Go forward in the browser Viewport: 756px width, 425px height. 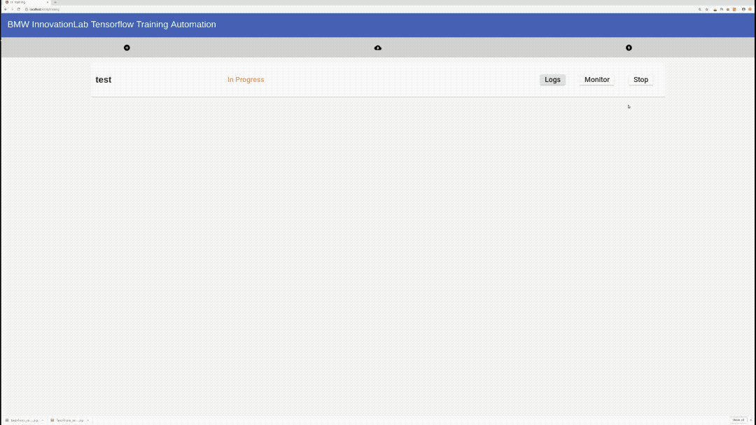coord(12,9)
